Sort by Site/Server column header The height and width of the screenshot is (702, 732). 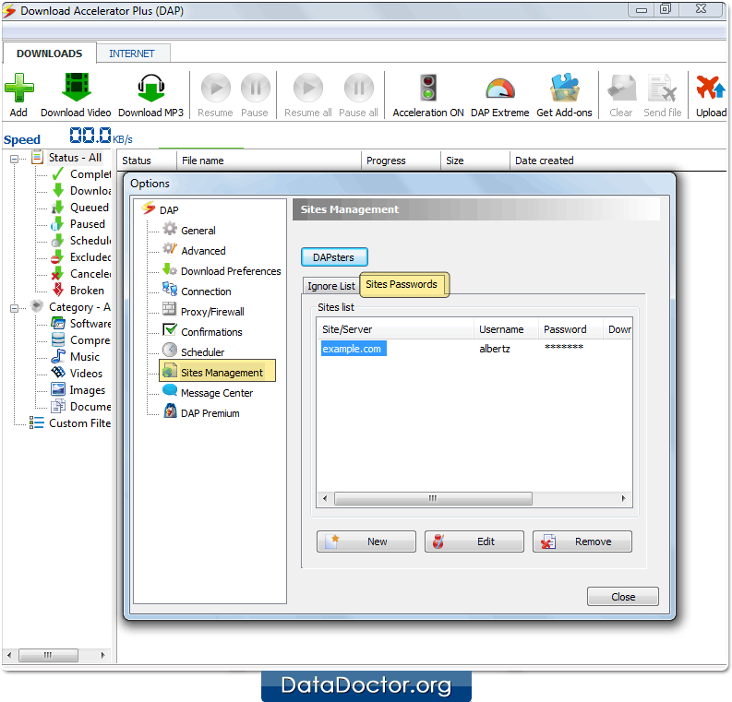point(395,329)
